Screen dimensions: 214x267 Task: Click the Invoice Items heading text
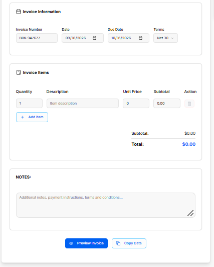pyautogui.click(x=36, y=72)
